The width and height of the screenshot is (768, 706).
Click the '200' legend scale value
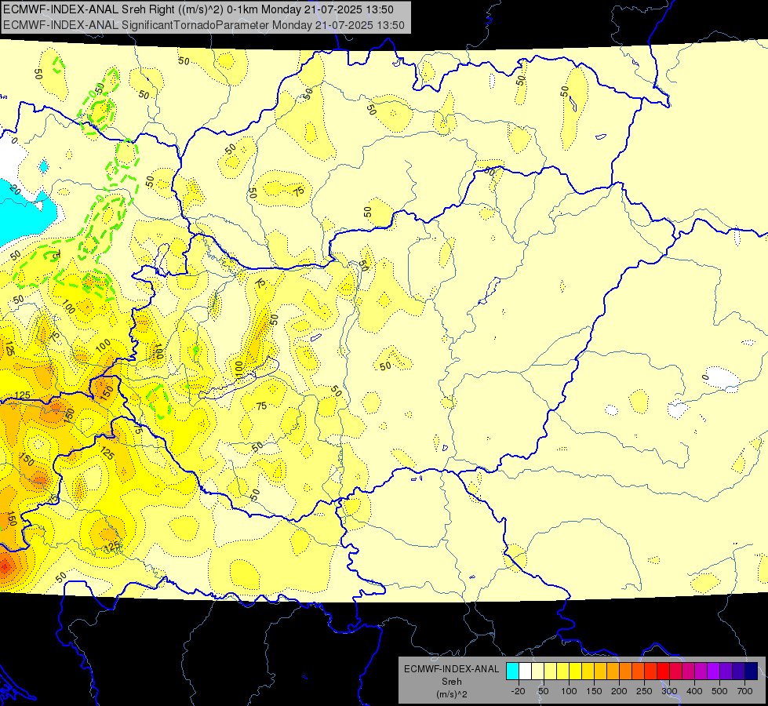point(619,691)
